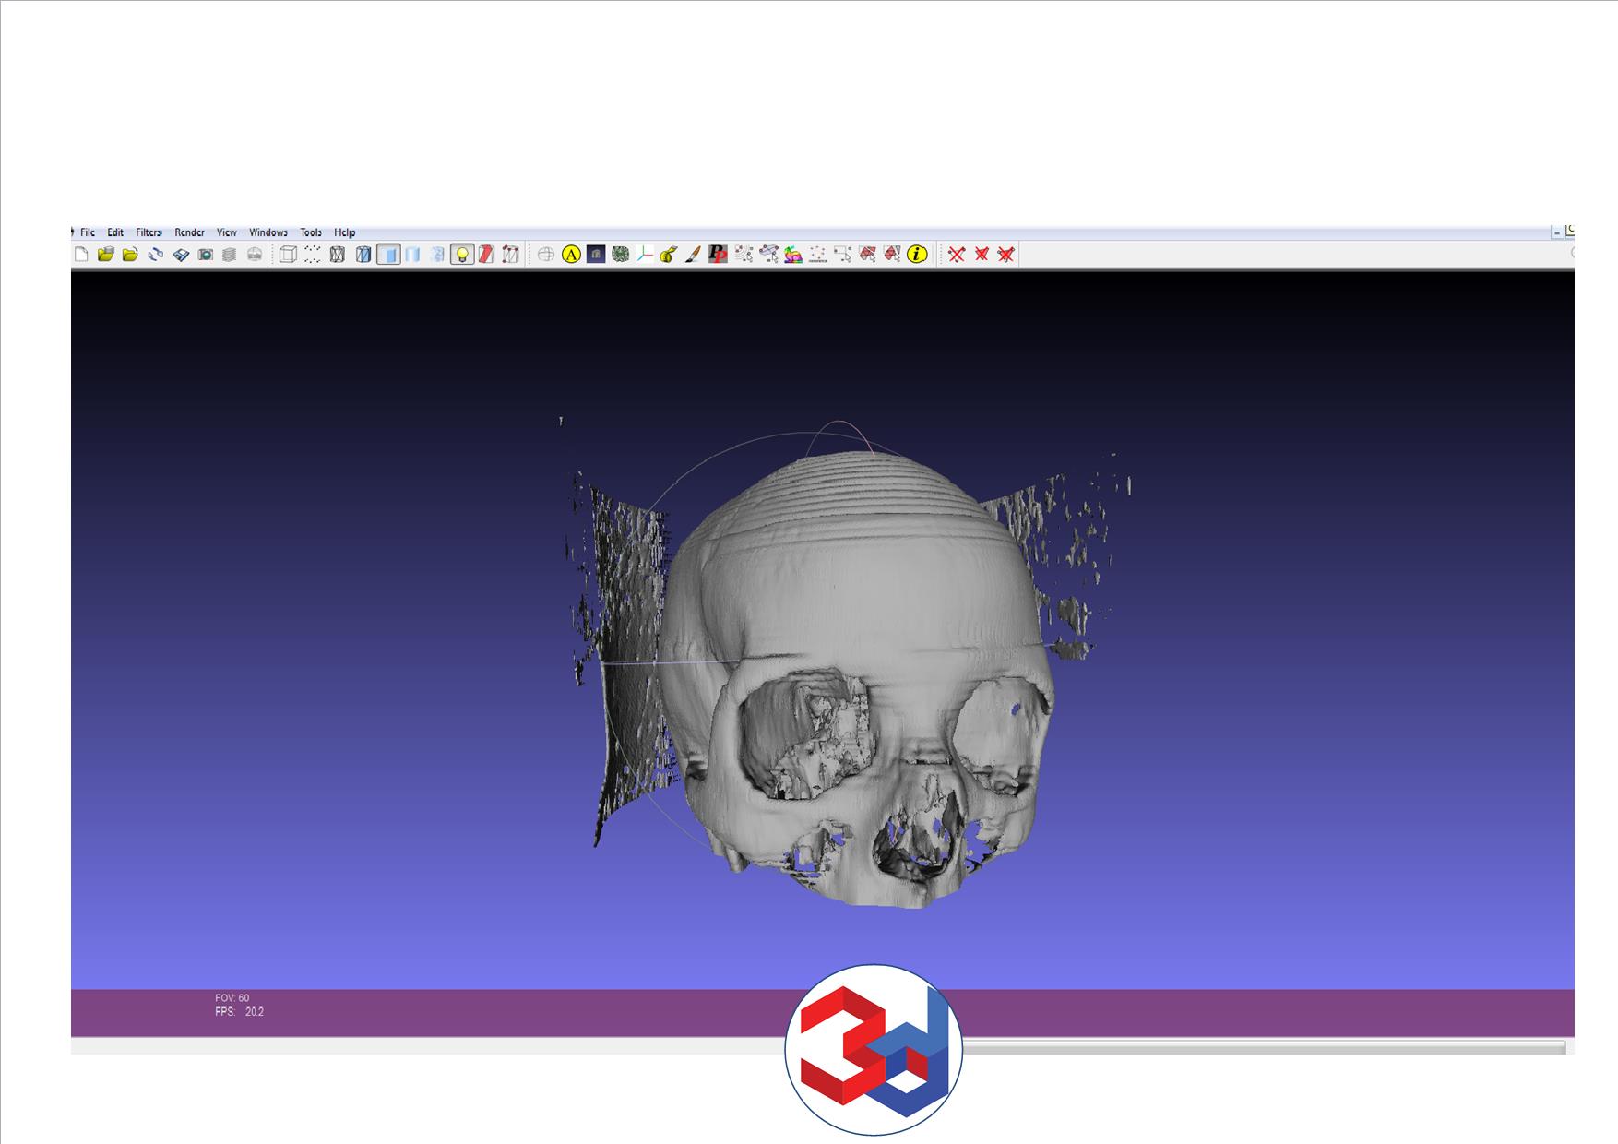The image size is (1618, 1144).
Task: Click the horizontal scrollbar at bottom right
Action: [1262, 1047]
